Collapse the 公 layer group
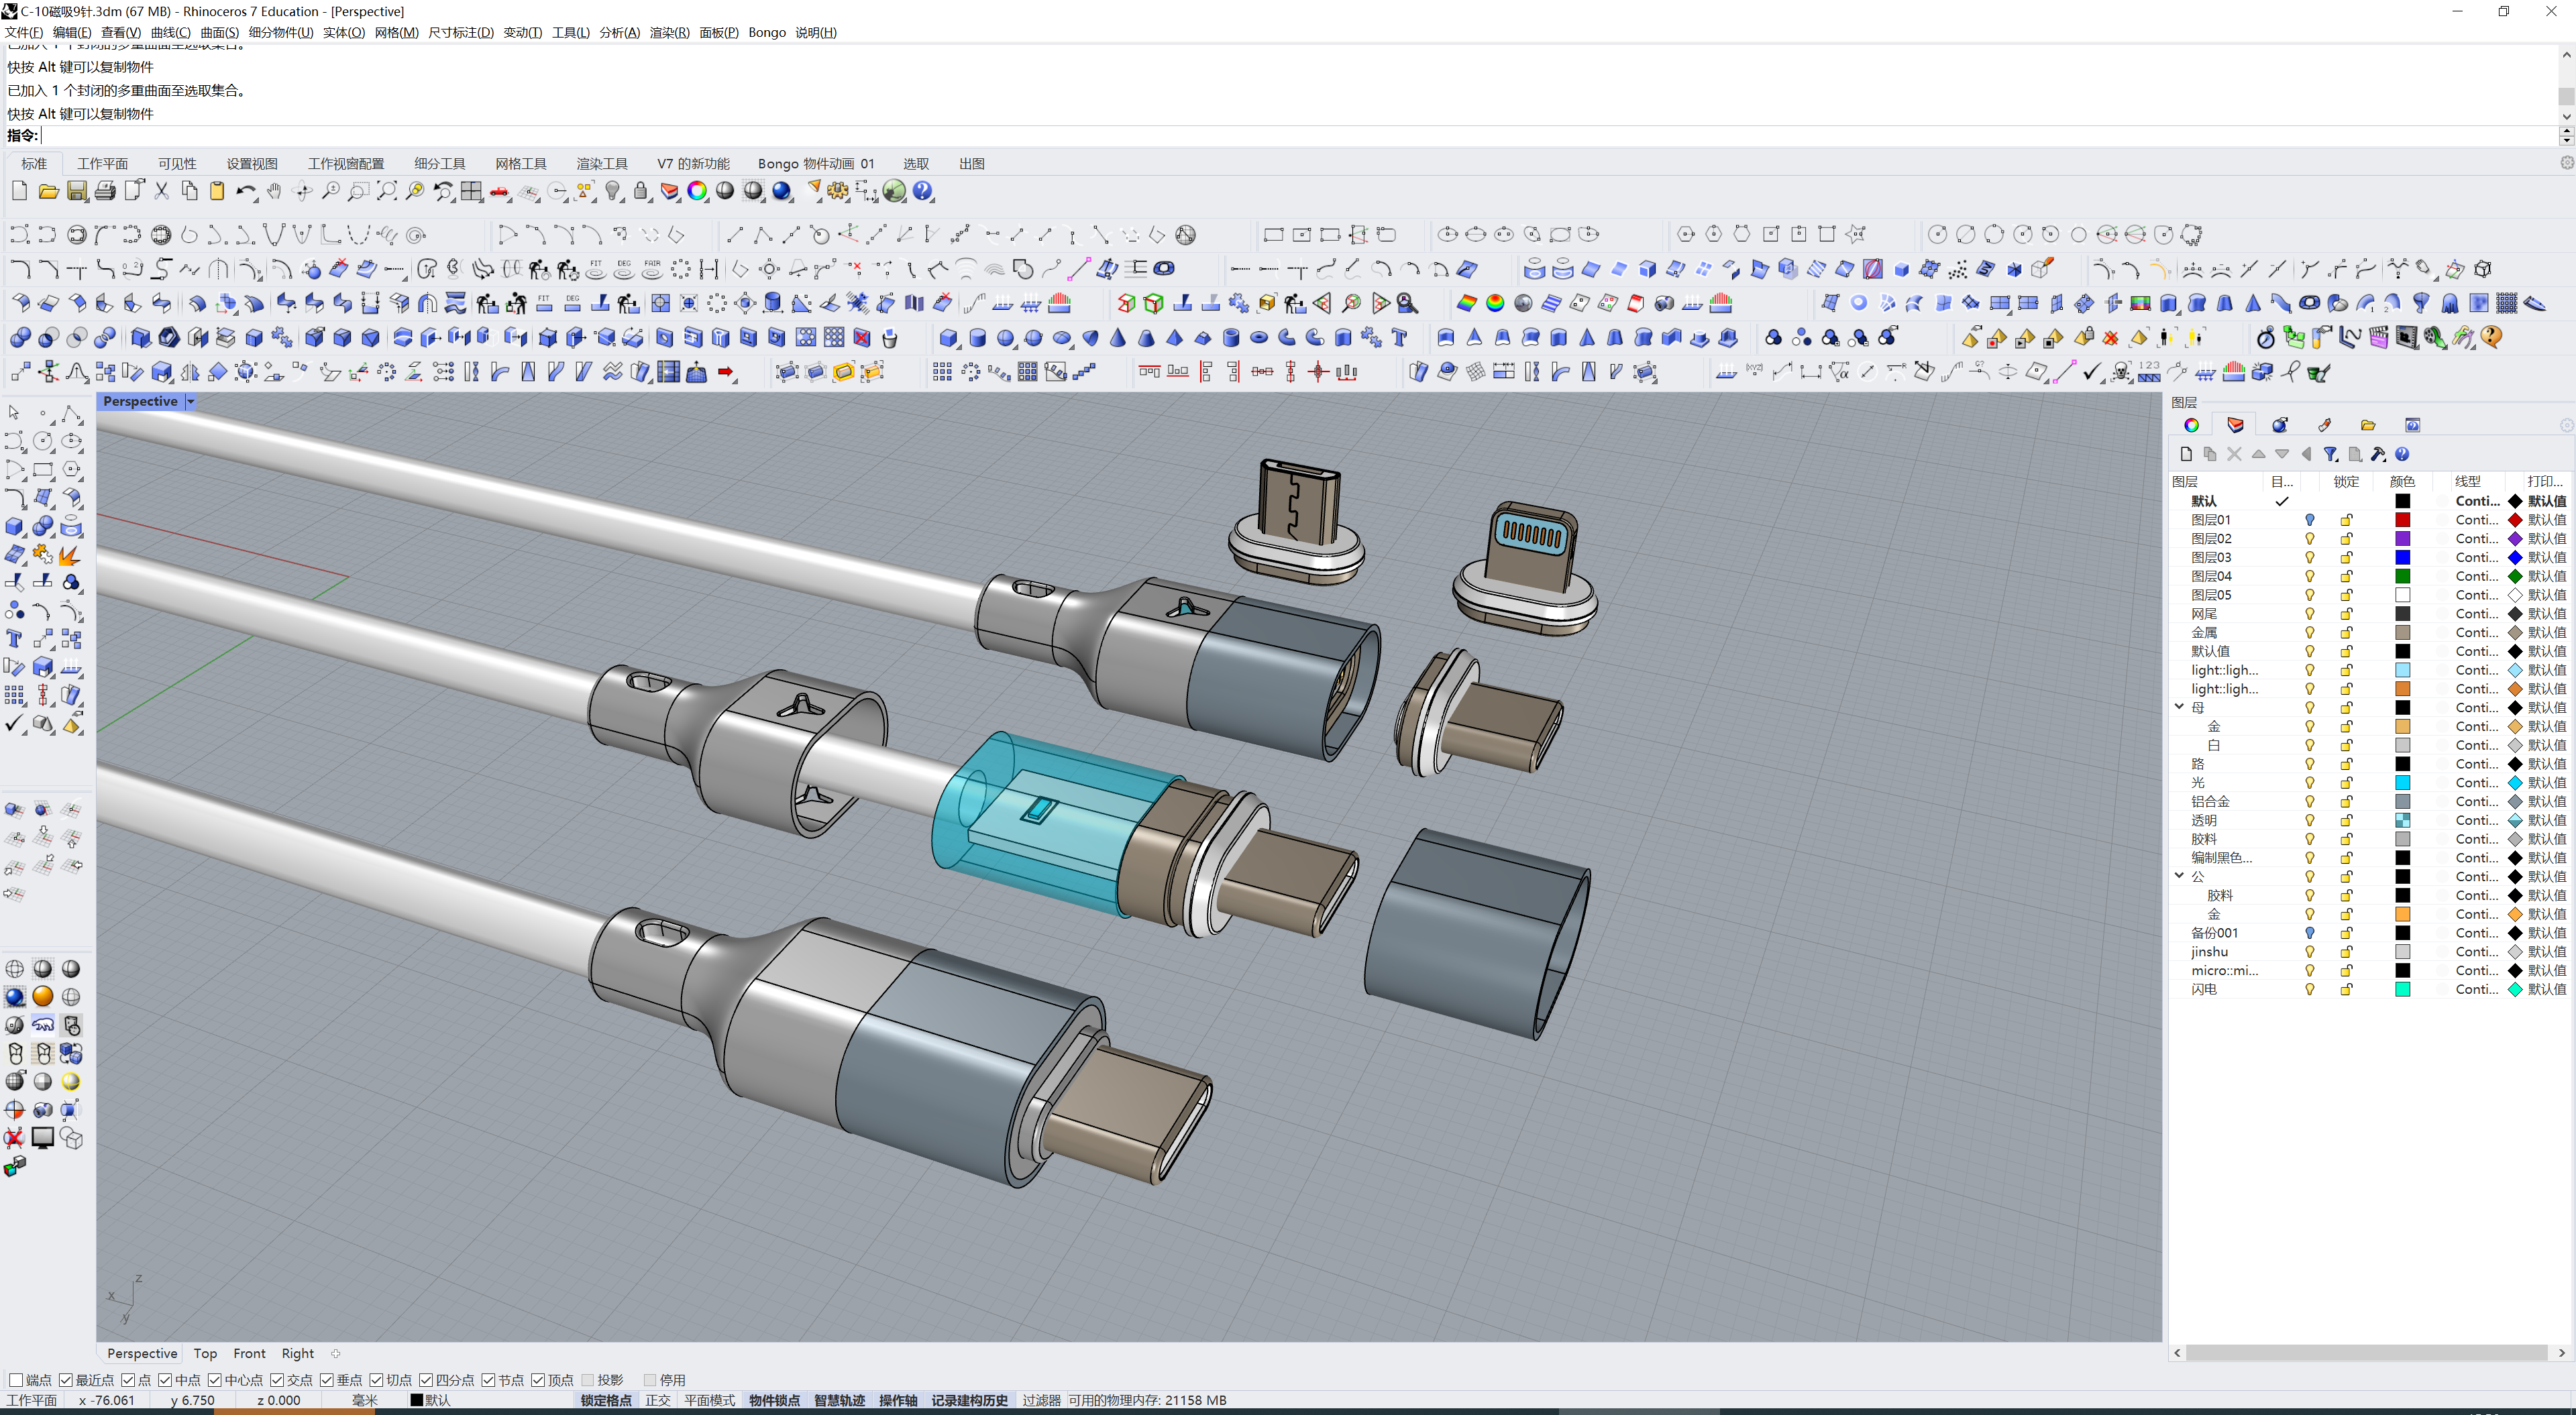2576x1415 pixels. [x=2179, y=876]
